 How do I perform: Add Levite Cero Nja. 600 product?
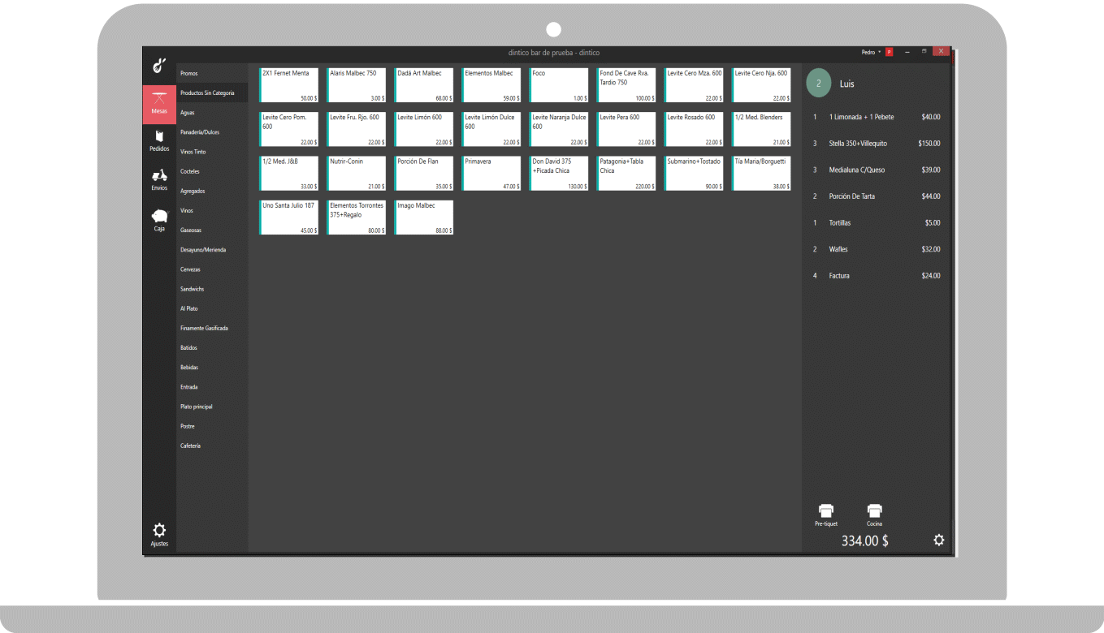tap(761, 85)
